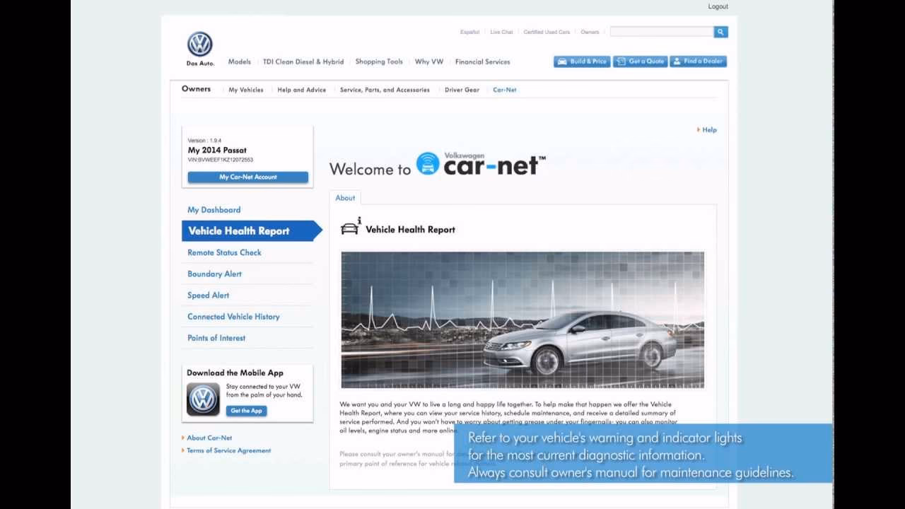The height and width of the screenshot is (509, 905).
Task: Click the VW icon in Download the Mobile App
Action: (x=202, y=399)
